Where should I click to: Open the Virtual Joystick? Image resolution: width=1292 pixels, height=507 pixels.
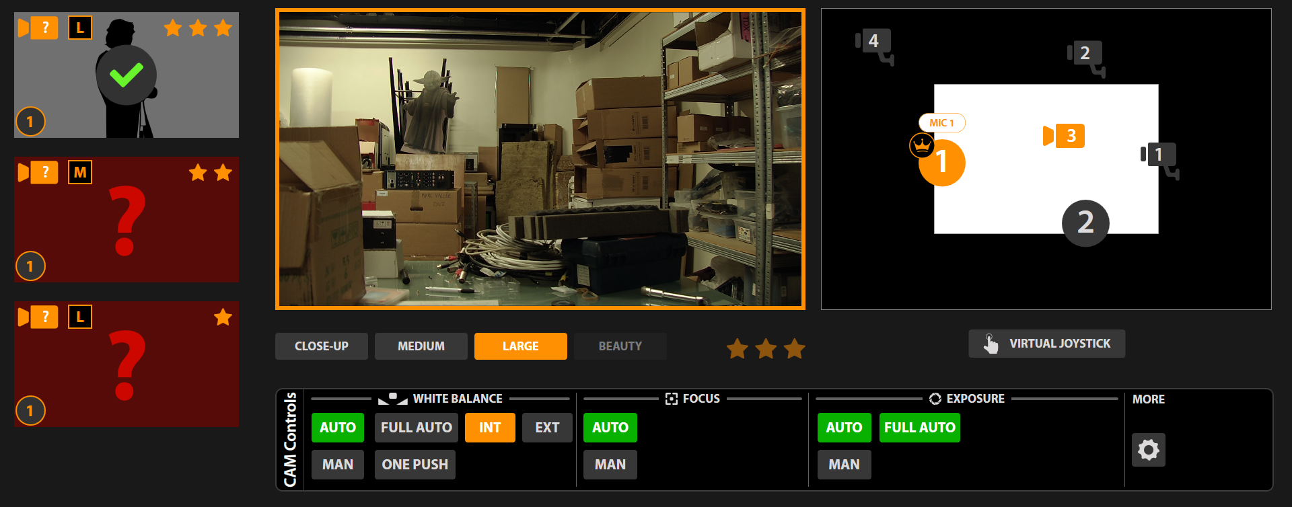[x=1046, y=344]
